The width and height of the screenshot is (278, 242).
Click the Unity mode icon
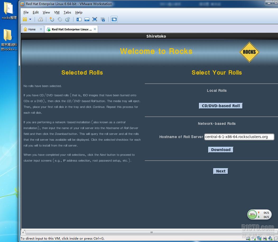(x=103, y=19)
